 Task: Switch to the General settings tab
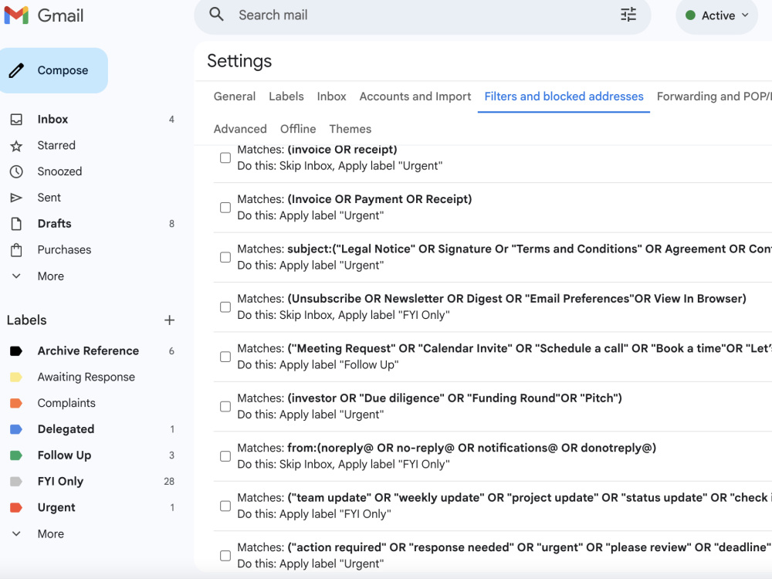235,96
